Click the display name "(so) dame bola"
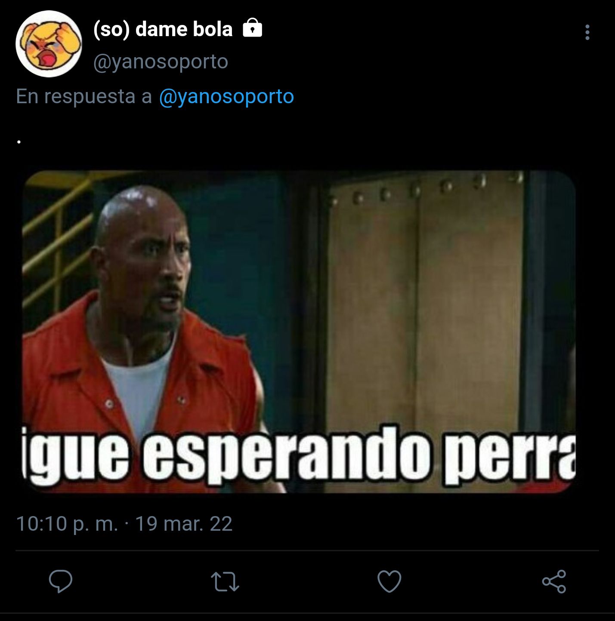Screen dimensions: 615x621 pyautogui.click(x=163, y=29)
